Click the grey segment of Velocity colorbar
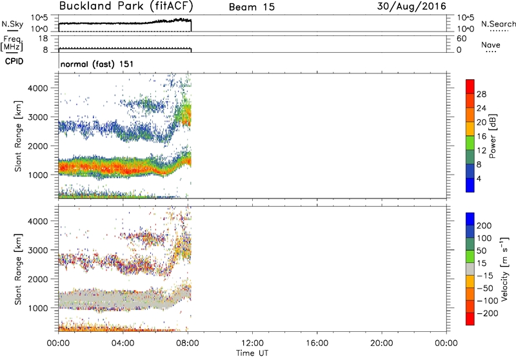516x357 pixels. click(x=470, y=269)
